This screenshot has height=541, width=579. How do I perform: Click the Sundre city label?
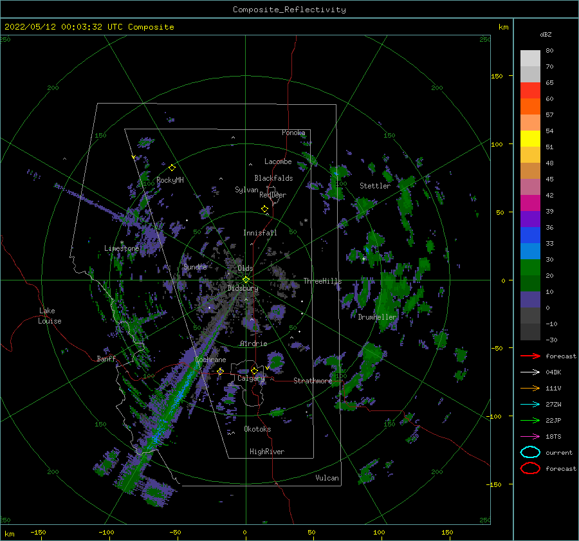tap(195, 266)
